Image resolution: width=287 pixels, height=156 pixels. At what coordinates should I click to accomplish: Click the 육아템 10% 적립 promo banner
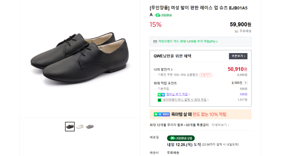click(x=200, y=114)
